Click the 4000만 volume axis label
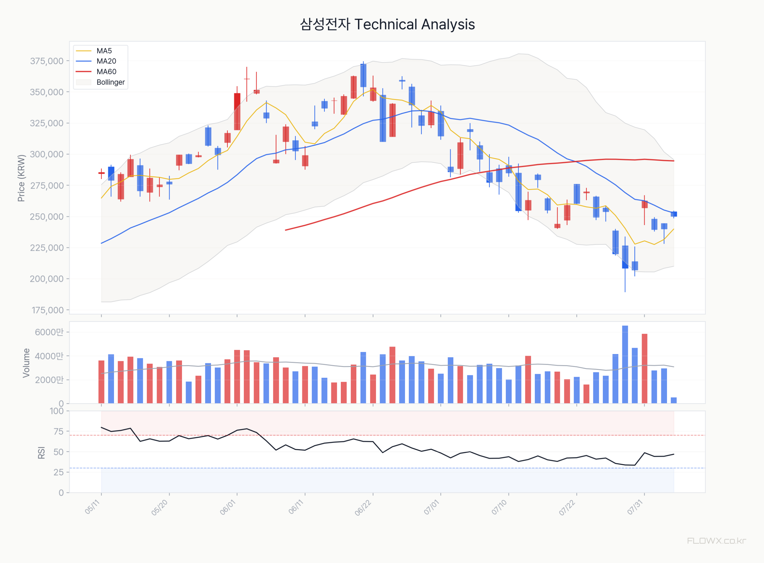Viewport: 764px width, 563px height. pos(49,356)
